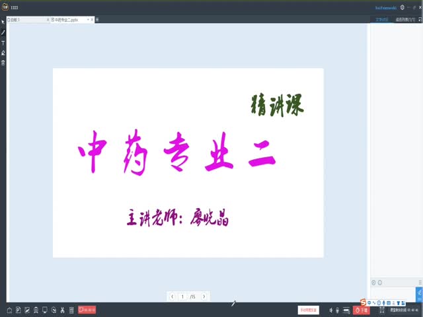
Task: Open the member list (1/1) tab
Action: tap(405, 19)
